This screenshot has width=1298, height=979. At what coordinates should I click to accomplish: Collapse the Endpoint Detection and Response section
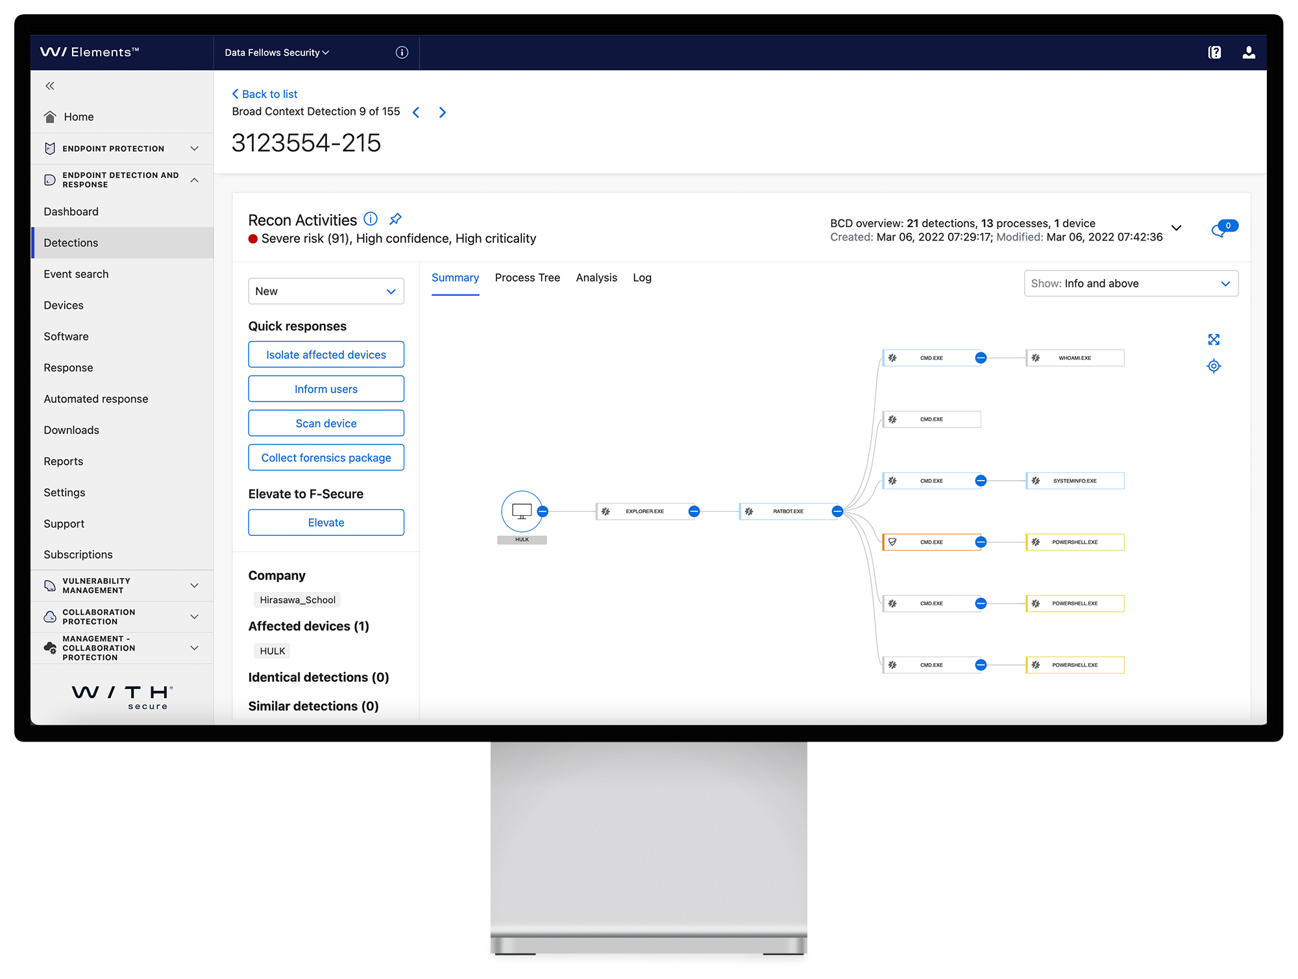[x=194, y=180]
